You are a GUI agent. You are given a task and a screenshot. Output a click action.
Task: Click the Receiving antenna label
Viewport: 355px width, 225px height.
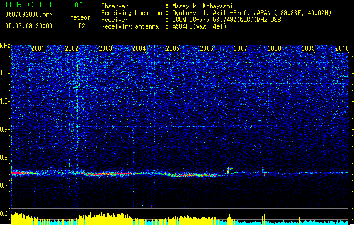[x=130, y=26]
